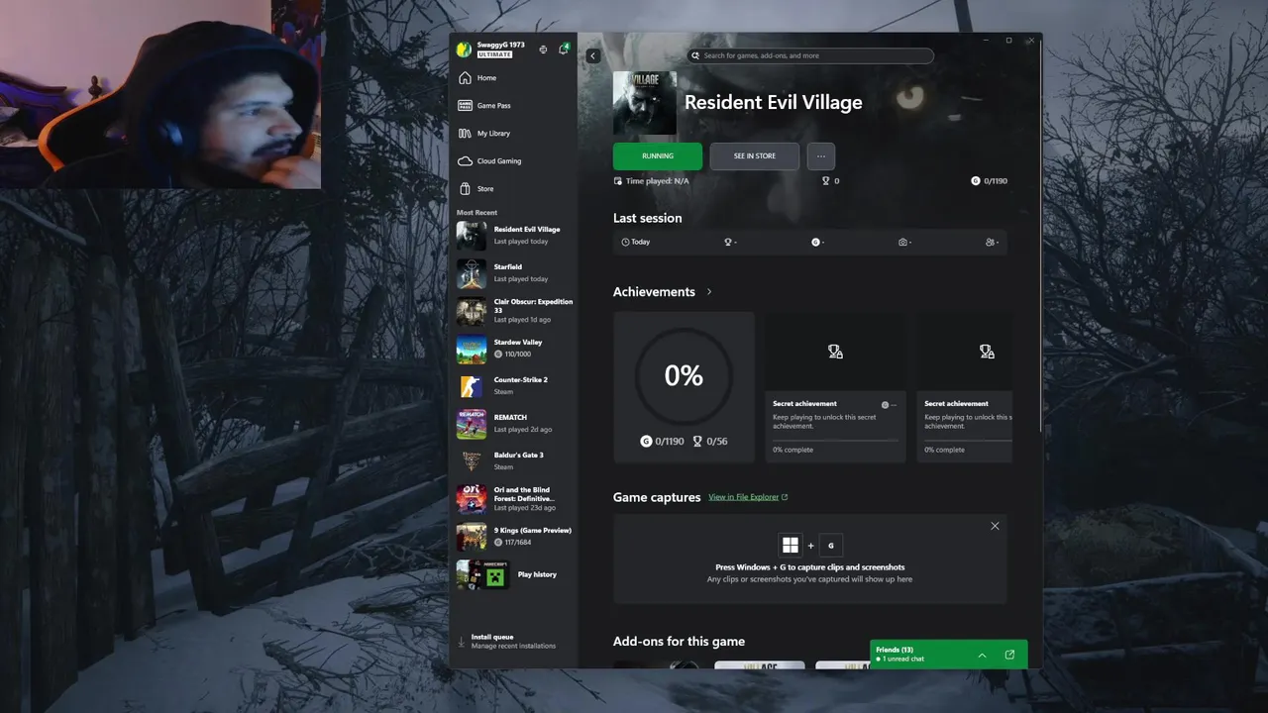
Task: Click the search field for games and add-ons
Action: (x=810, y=55)
